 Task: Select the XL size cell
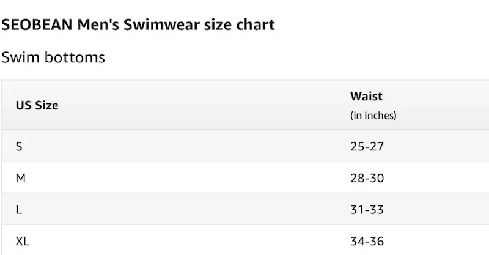coord(23,242)
